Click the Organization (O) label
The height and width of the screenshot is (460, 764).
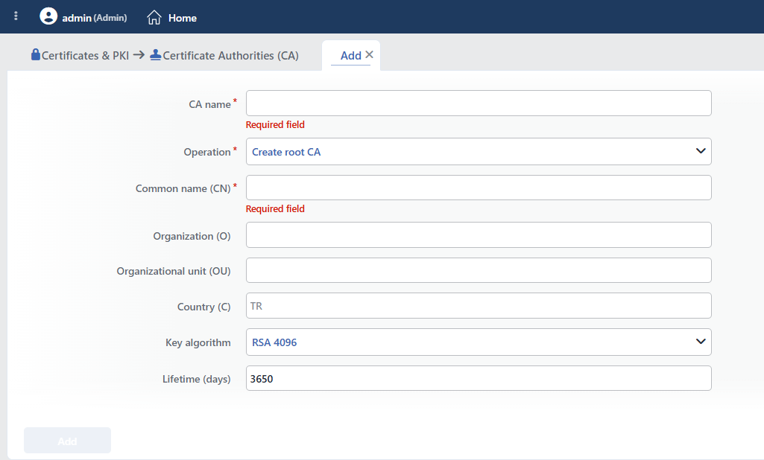pos(192,236)
